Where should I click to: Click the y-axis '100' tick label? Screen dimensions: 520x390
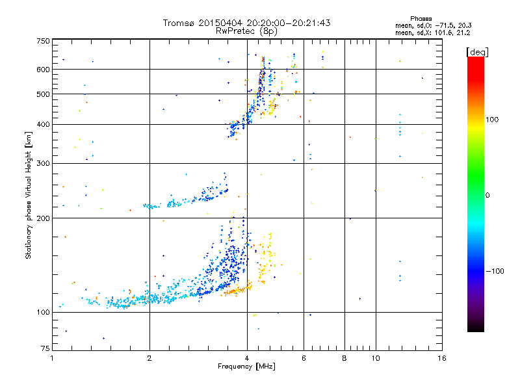[44, 312]
